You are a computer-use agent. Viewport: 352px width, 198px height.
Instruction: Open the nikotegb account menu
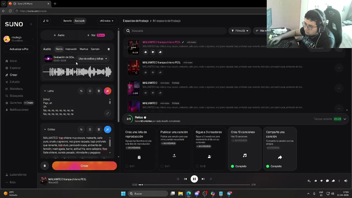(19, 39)
